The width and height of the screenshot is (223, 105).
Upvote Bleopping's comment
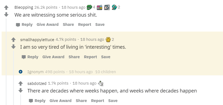pos(6,8)
